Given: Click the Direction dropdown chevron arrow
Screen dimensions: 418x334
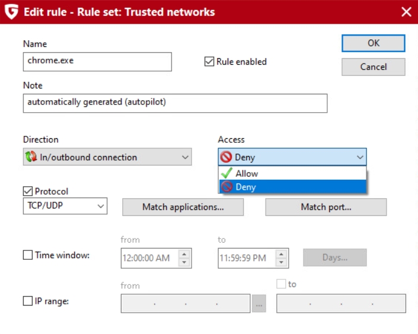Looking at the screenshot, I should click(x=185, y=157).
